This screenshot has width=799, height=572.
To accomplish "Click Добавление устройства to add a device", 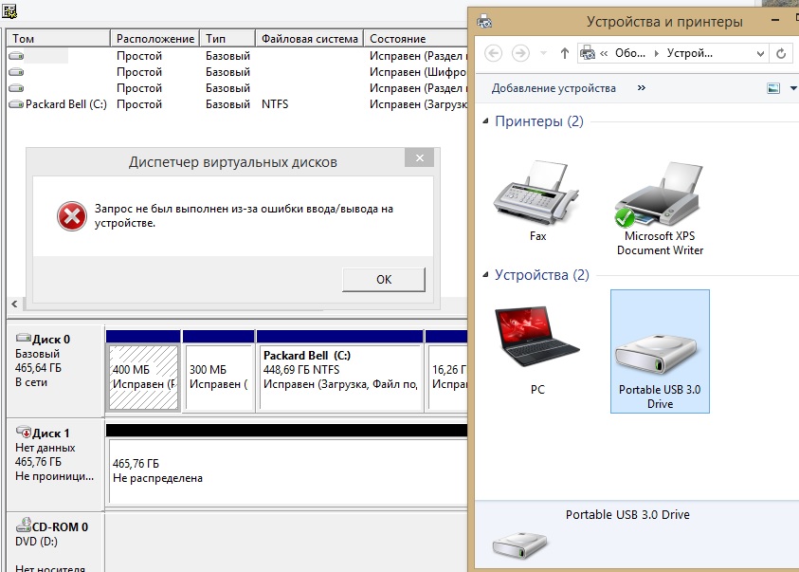I will [554, 88].
